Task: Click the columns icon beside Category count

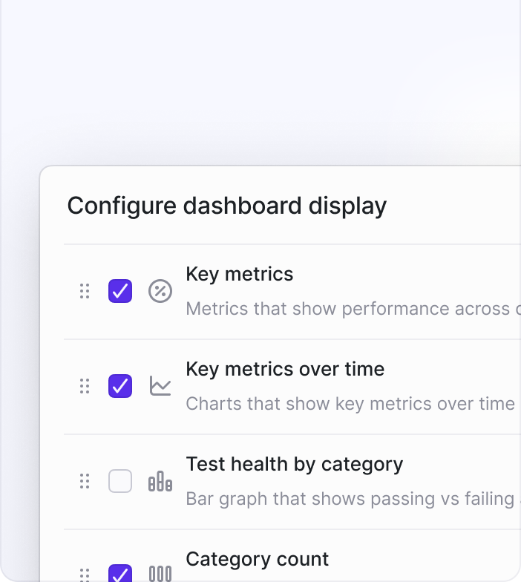Action: [x=160, y=574]
